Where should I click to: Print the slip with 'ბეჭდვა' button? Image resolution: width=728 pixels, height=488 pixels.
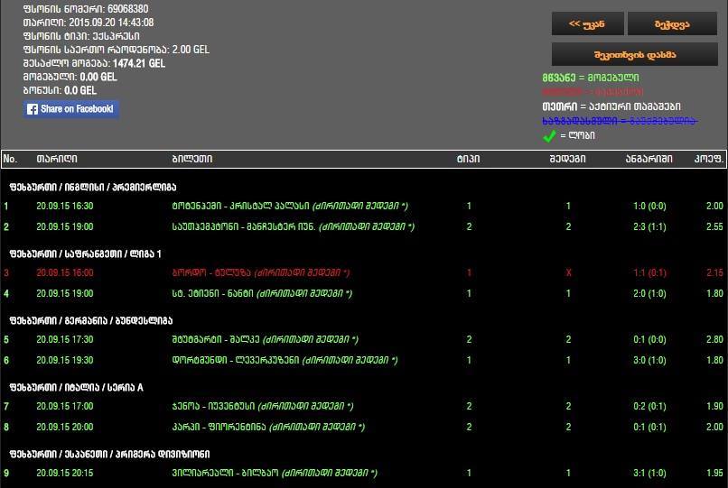pos(672,23)
